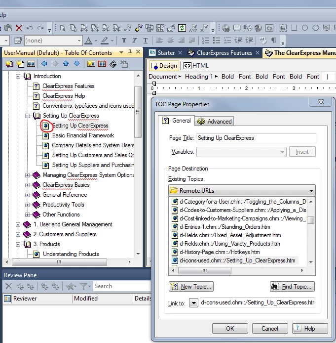The height and width of the screenshot is (343, 336).
Task: Click the binoculars icon on Find Topic button
Action: [x=275, y=286]
